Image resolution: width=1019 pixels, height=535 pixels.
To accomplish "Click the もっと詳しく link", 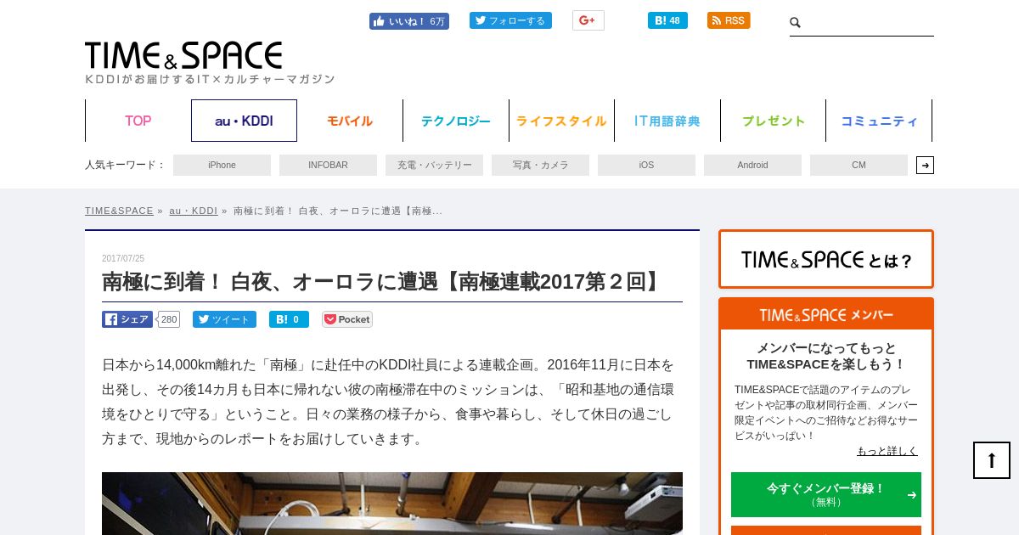I will pos(887,451).
